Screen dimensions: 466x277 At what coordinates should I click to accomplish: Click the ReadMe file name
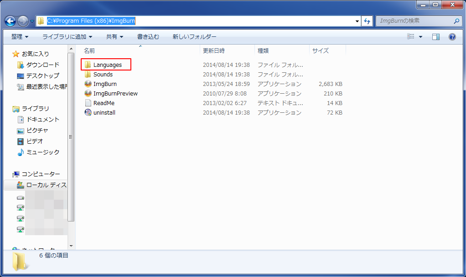[104, 103]
